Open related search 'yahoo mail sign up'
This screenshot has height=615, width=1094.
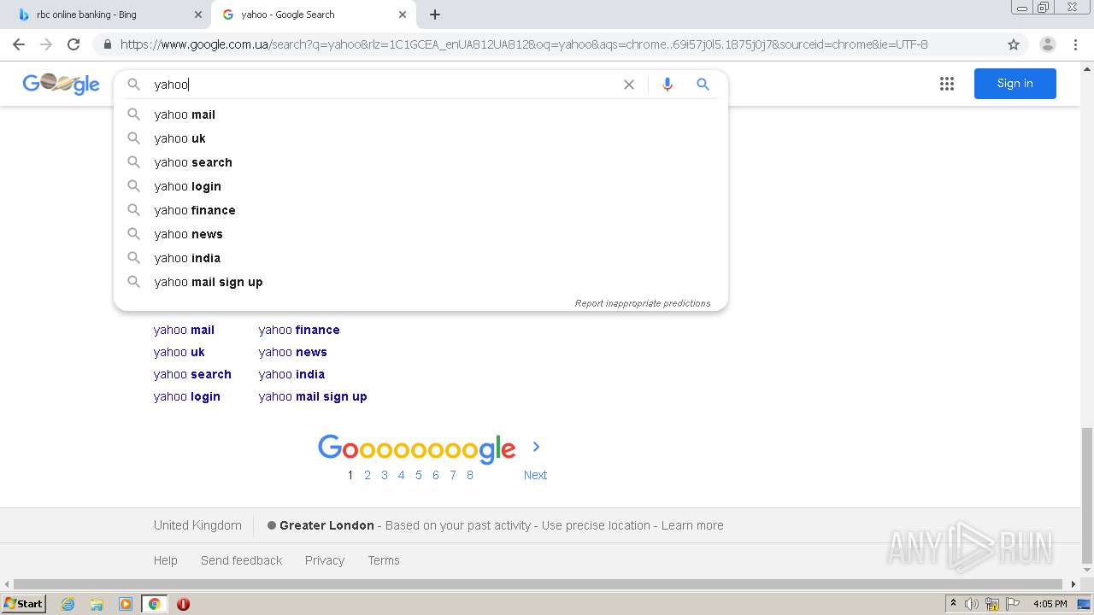[313, 396]
